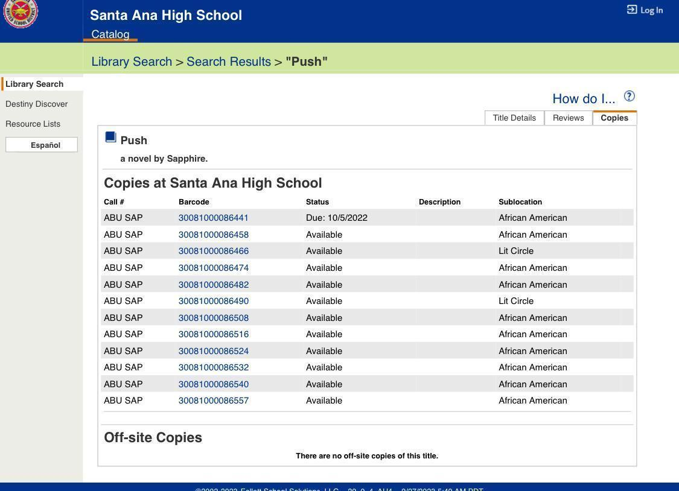Click "There are no off-site copies" message
This screenshot has width=679, height=491.
tap(367, 455)
